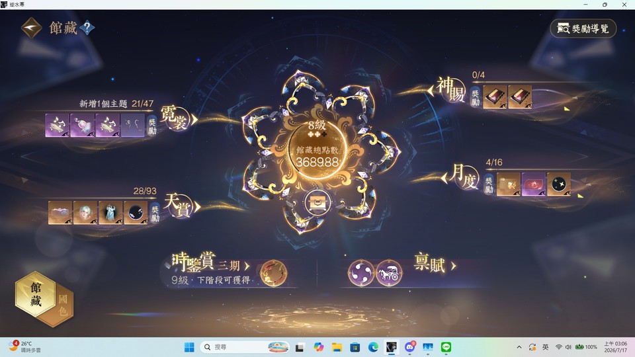
Task: Select the 館藏 hexagon tab
Action: (x=35, y=294)
